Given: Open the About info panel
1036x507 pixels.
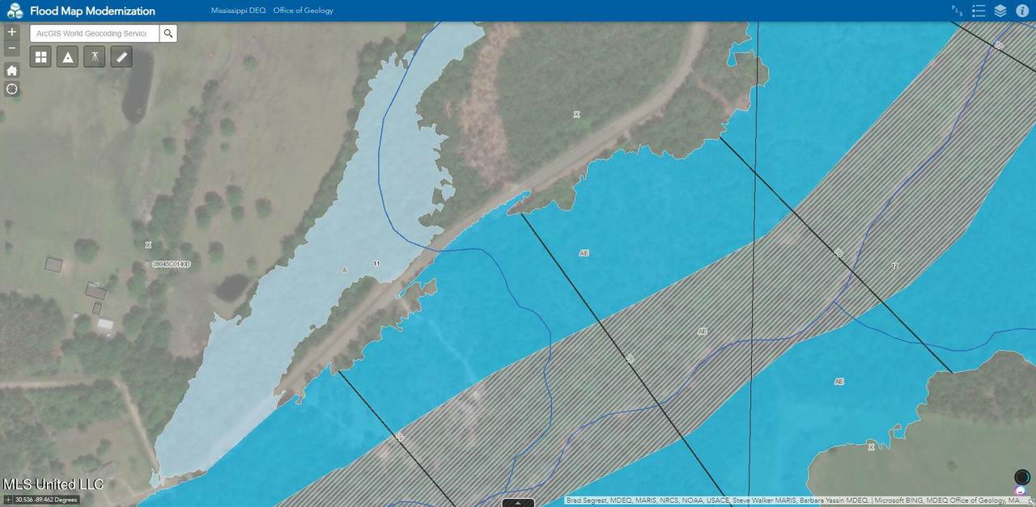Looking at the screenshot, I should click(x=1022, y=11).
